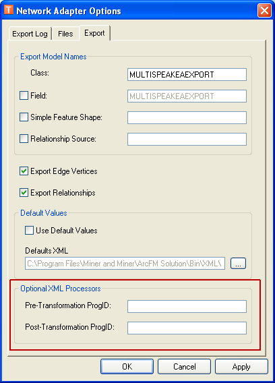This screenshot has height=383, width=275.
Task: Disable Export Relationships checkbox
Action: (24, 192)
